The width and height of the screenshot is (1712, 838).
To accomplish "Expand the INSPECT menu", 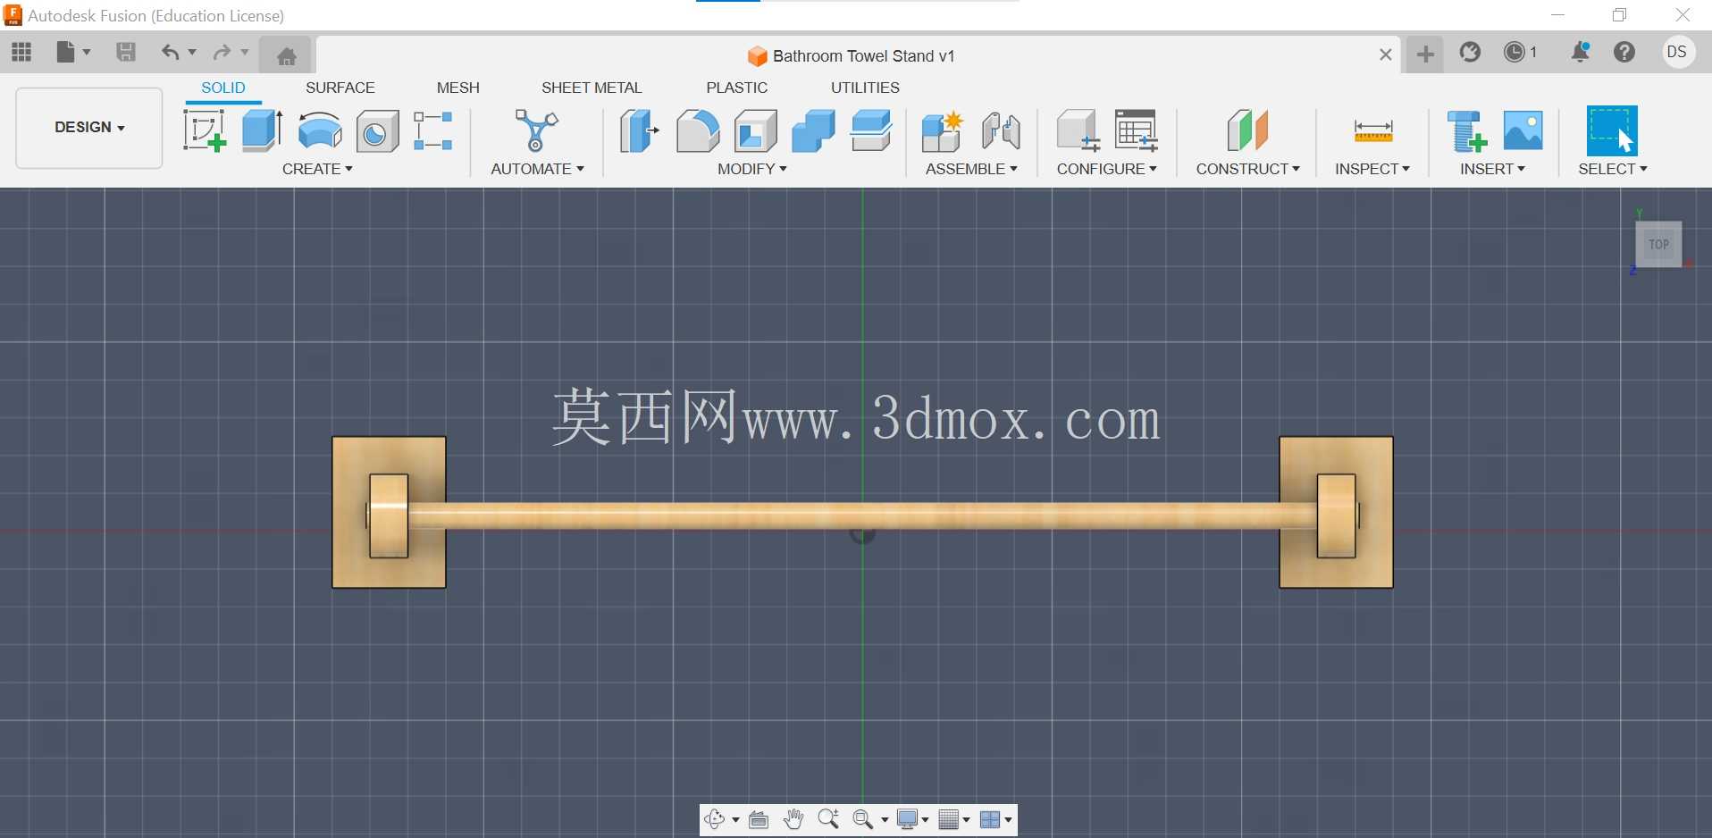I will pos(1372,169).
